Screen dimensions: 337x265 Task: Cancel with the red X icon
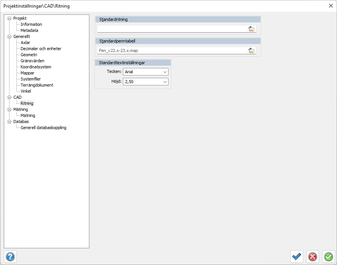tap(313, 257)
